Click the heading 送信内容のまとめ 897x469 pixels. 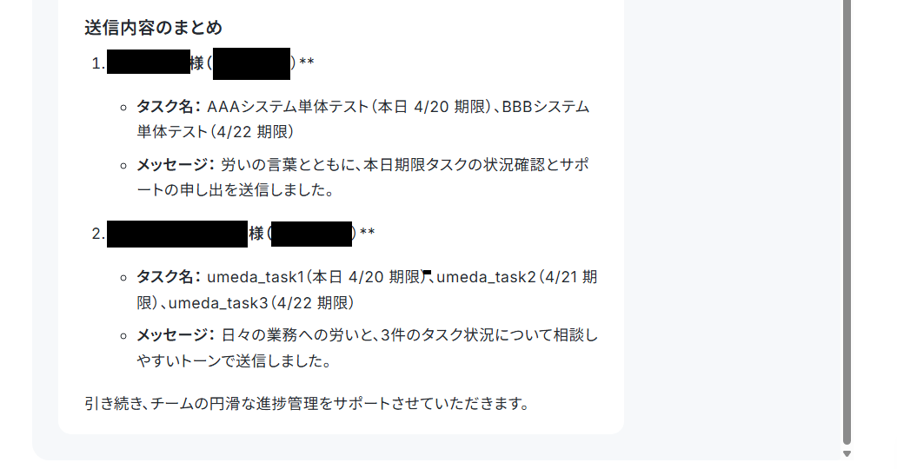[x=153, y=28]
